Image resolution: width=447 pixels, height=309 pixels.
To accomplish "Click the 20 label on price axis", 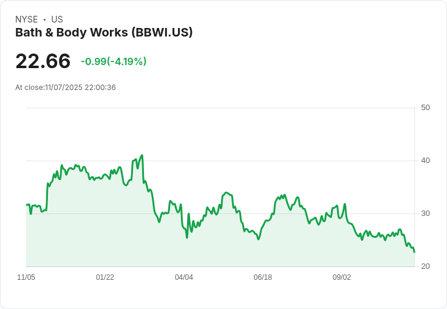I will [425, 266].
